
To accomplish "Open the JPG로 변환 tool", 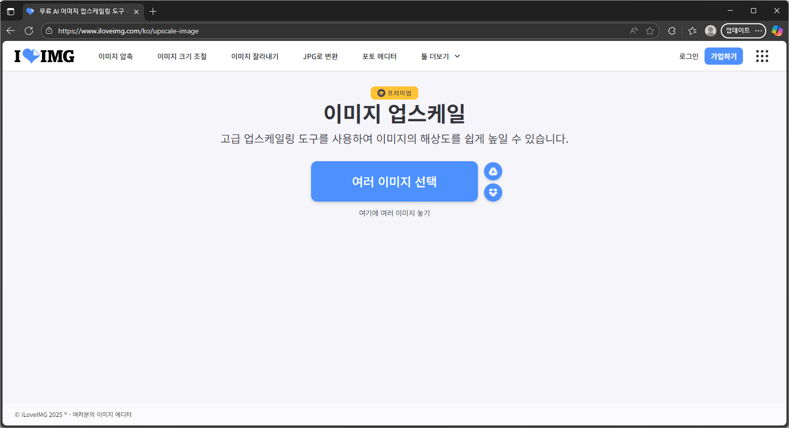I will coord(320,56).
